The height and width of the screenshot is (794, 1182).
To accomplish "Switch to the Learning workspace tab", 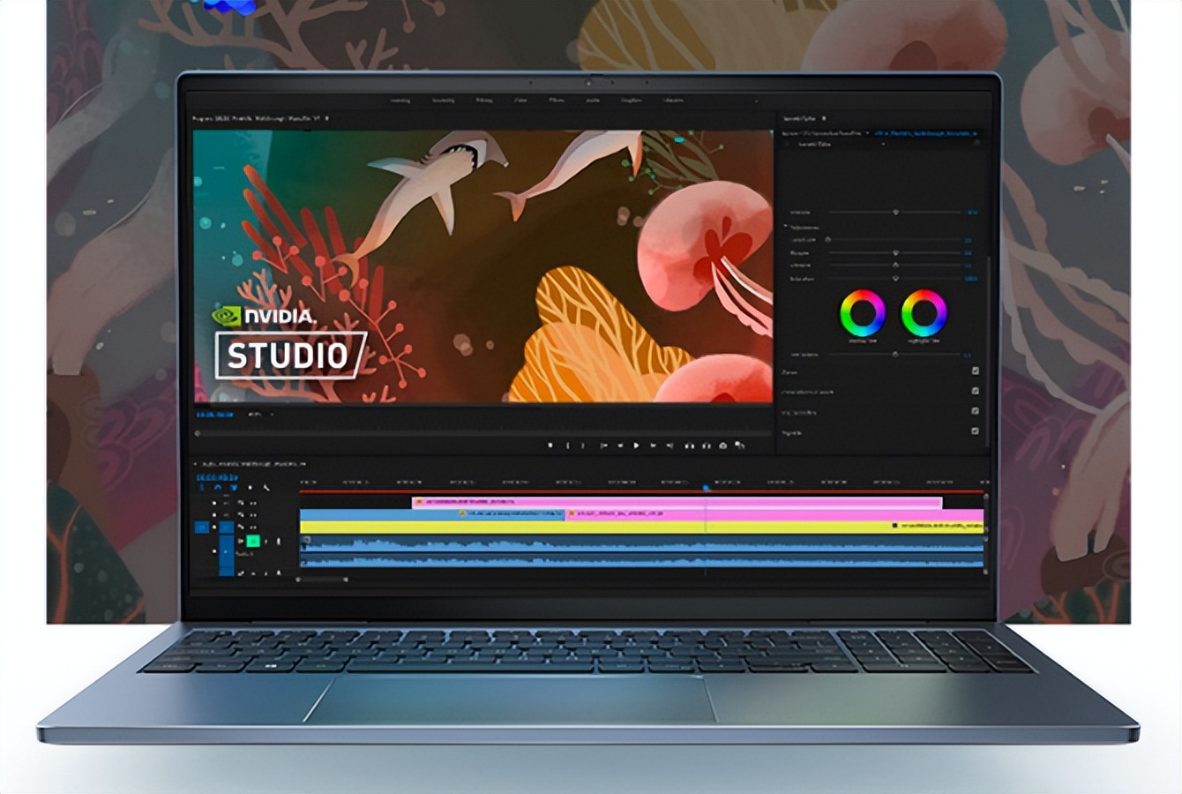I will pos(400,101).
